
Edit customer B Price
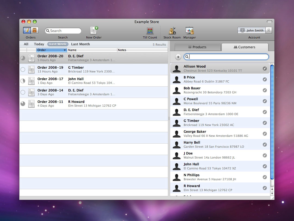[x=265, y=79]
